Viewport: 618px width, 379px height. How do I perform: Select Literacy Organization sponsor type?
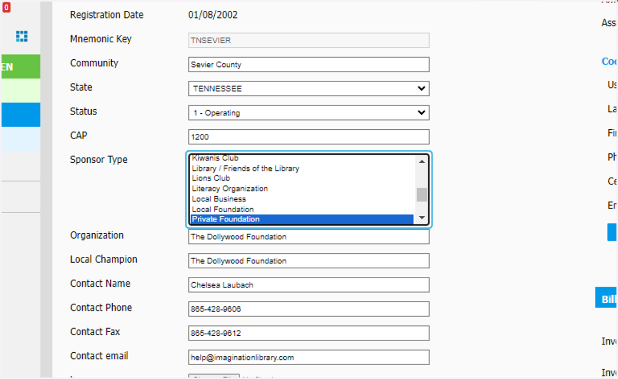click(x=302, y=188)
